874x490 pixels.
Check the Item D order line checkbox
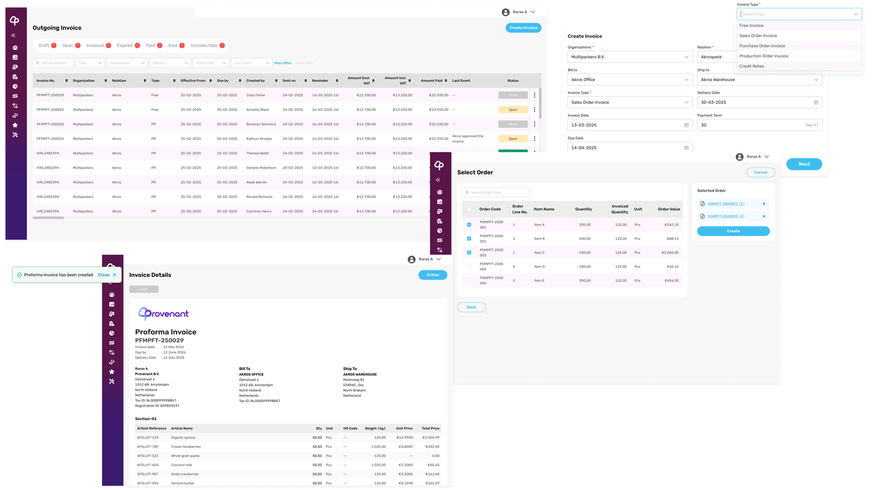tap(469, 267)
